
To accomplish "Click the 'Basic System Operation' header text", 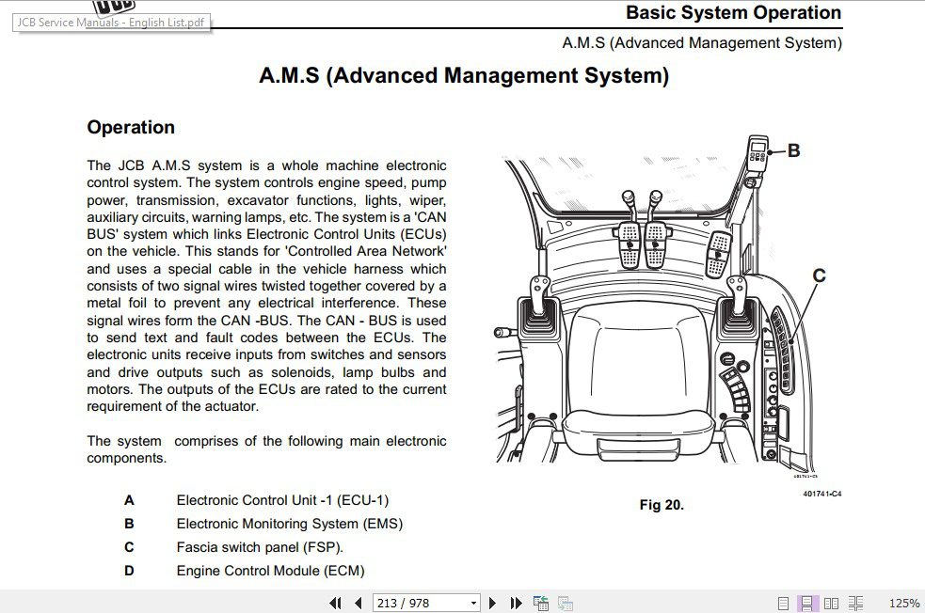I will (x=733, y=12).
